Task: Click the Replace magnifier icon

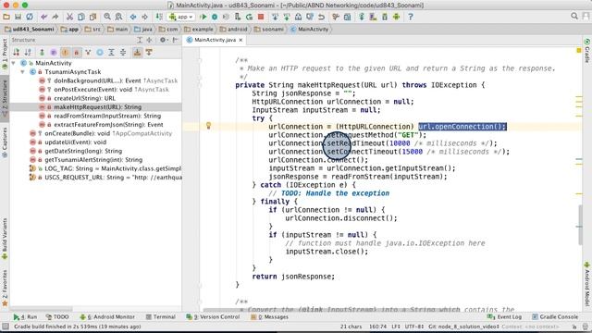Action: coord(118,17)
